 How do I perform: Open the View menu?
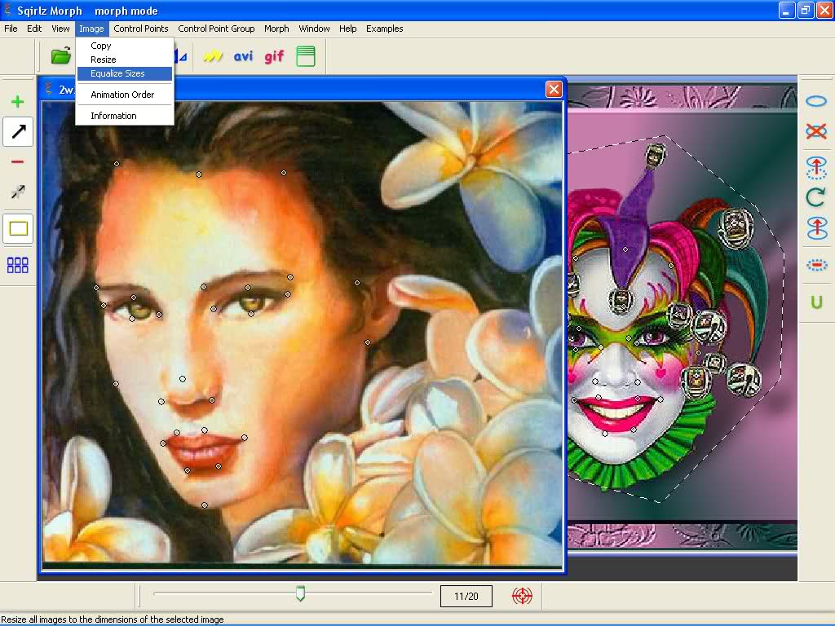coord(60,29)
